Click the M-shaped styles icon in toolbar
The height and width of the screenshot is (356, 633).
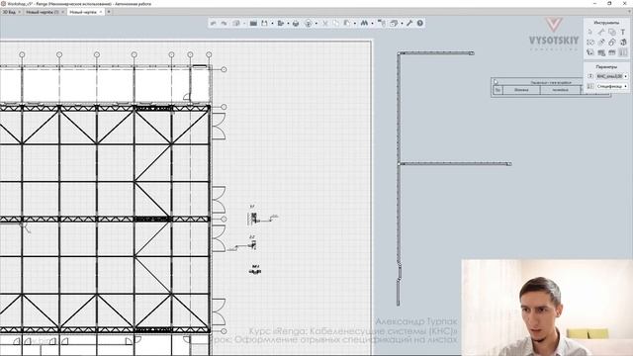pos(364,23)
